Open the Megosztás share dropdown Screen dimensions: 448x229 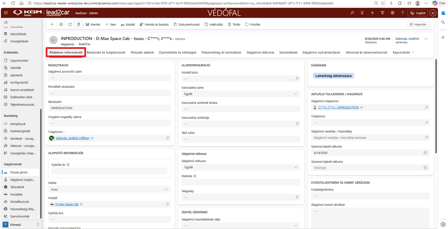pyautogui.click(x=419, y=25)
